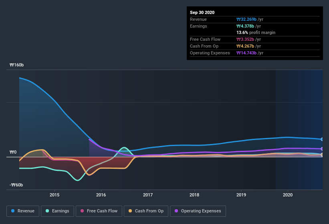The height and width of the screenshot is (224, 329).
Task: Click the Operating Expenses tooltip label
Action: click(x=210, y=53)
